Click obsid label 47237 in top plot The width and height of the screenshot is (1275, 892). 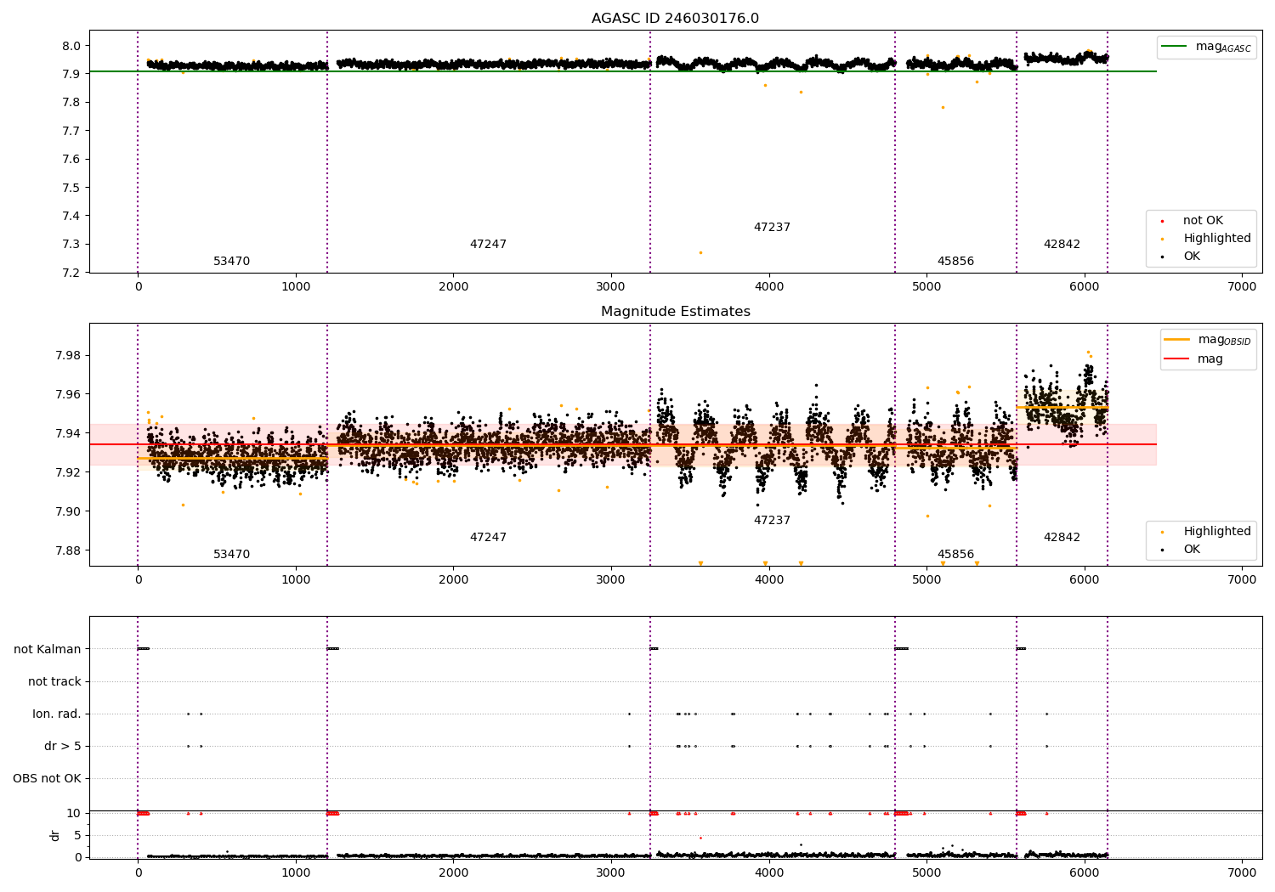tap(772, 228)
